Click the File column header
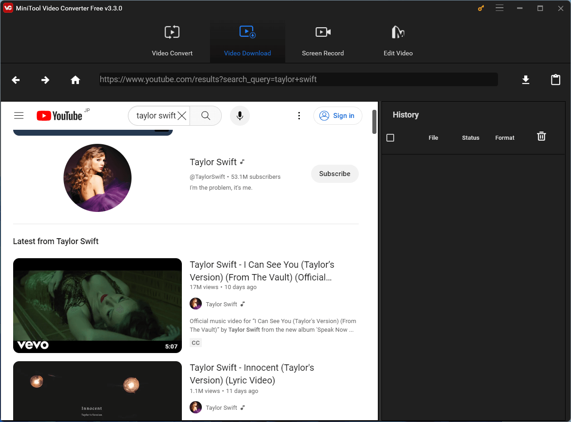 pos(433,137)
